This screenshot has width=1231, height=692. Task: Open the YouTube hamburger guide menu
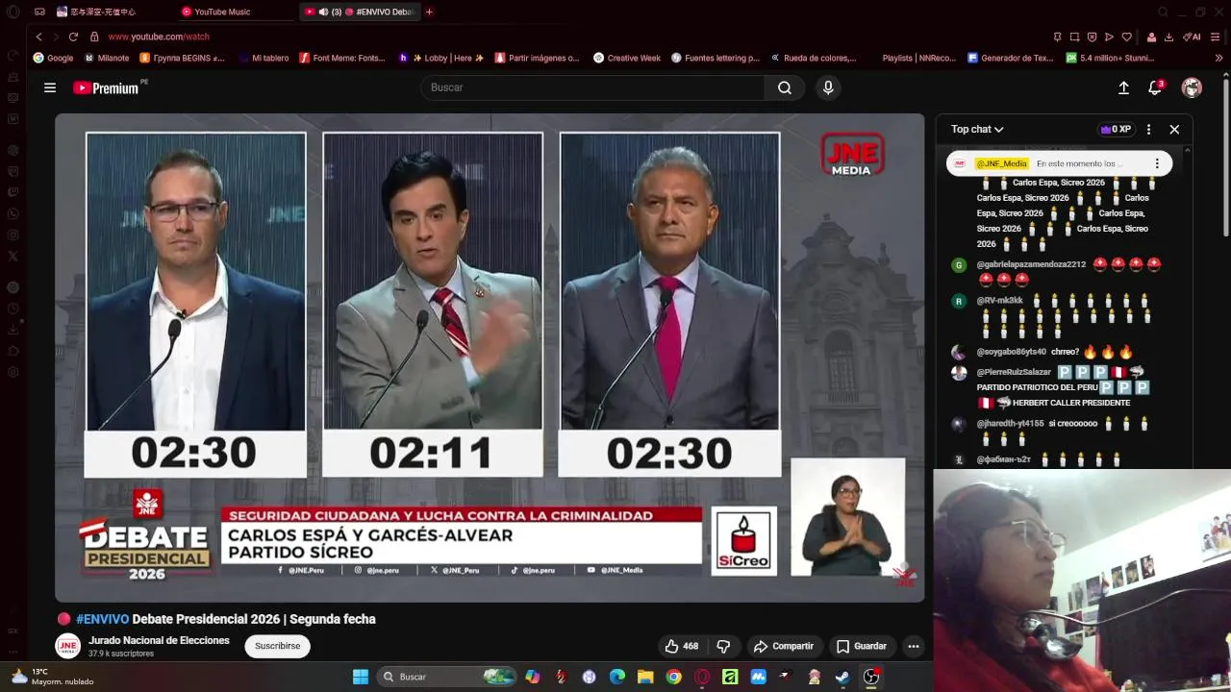tap(50, 87)
